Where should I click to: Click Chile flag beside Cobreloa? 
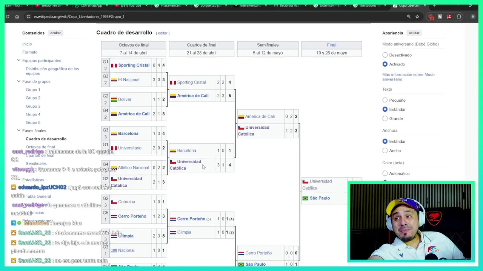pos(114,202)
